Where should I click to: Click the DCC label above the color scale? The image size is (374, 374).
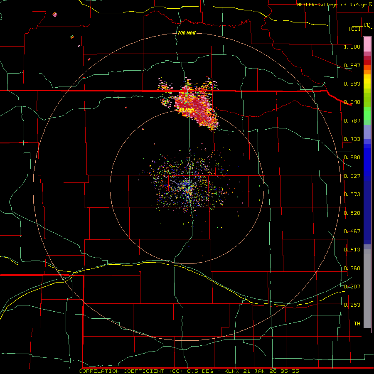coord(365,25)
